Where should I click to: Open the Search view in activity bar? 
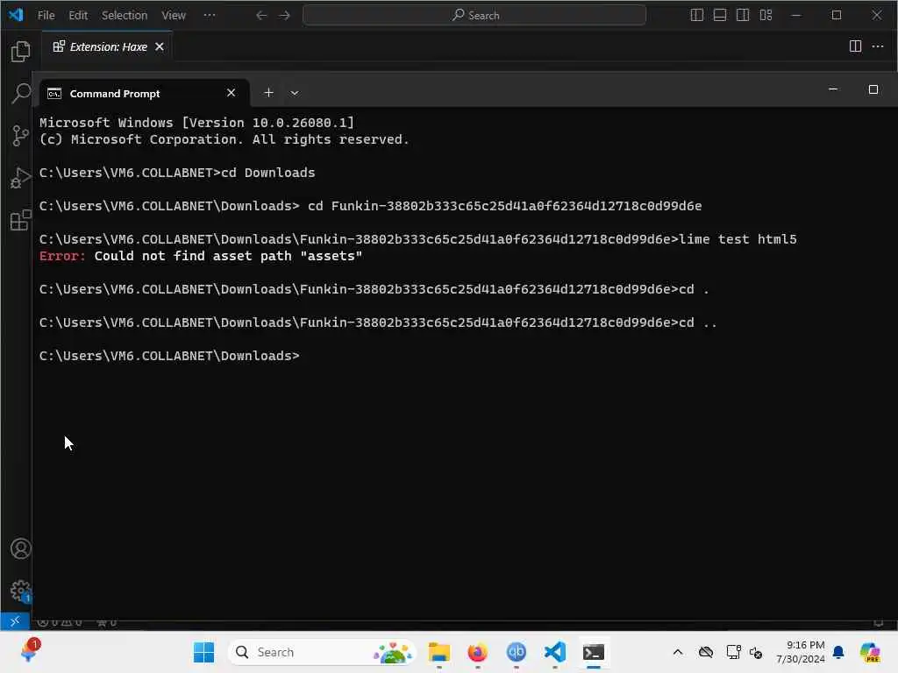pyautogui.click(x=21, y=93)
